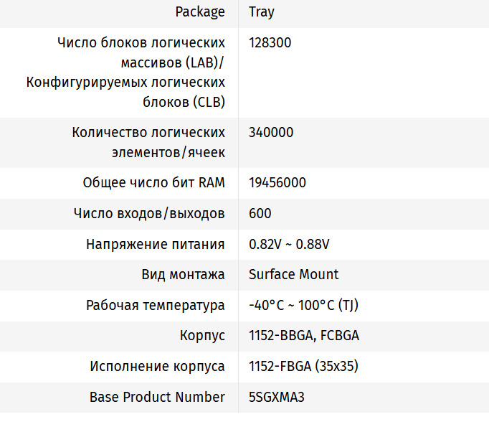
Task: Click the 'Напряжение питания' label
Action: click(156, 245)
